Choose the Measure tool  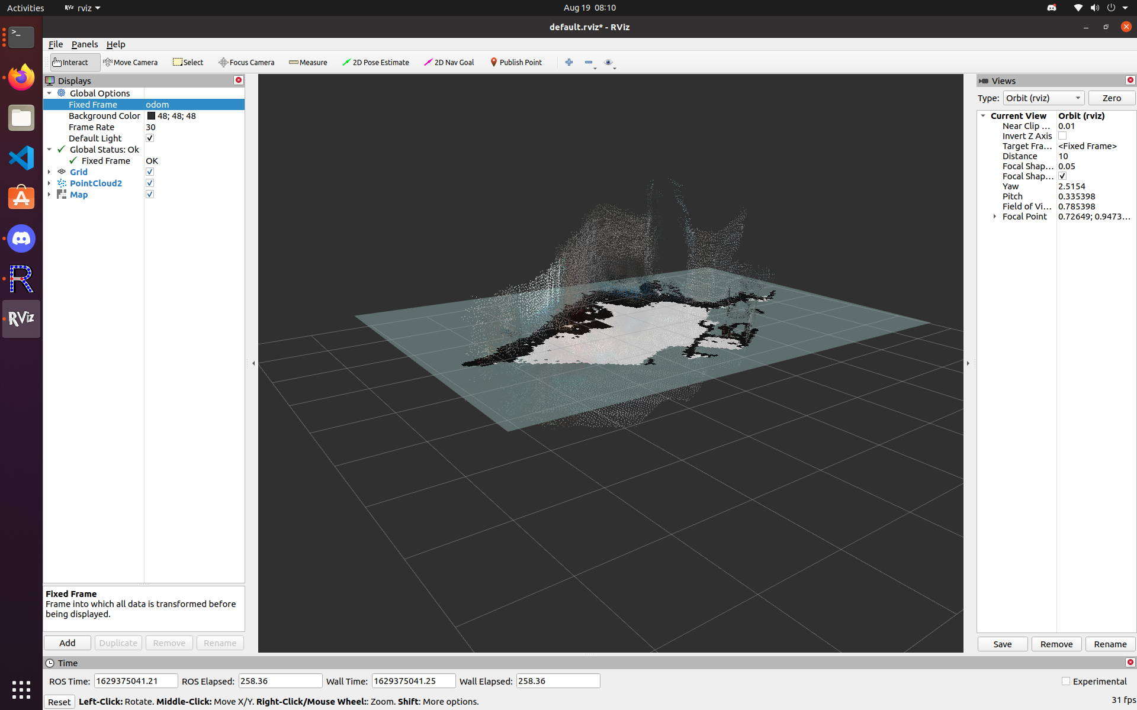[x=308, y=62]
